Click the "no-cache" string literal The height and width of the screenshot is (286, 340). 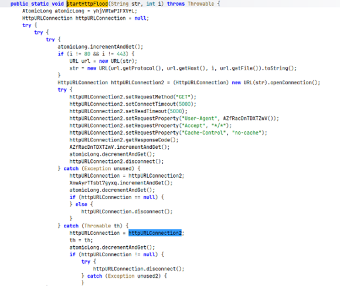click(247, 132)
